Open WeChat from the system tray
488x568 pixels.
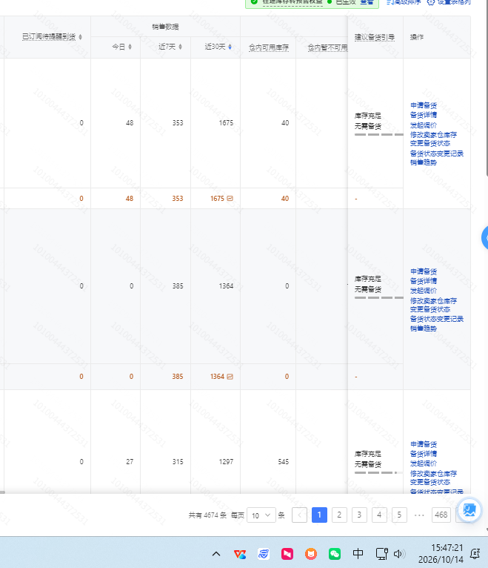click(x=335, y=554)
